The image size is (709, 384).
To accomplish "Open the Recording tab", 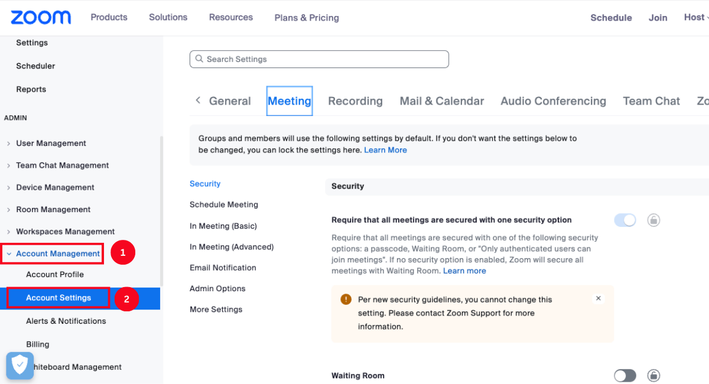I will [x=355, y=101].
